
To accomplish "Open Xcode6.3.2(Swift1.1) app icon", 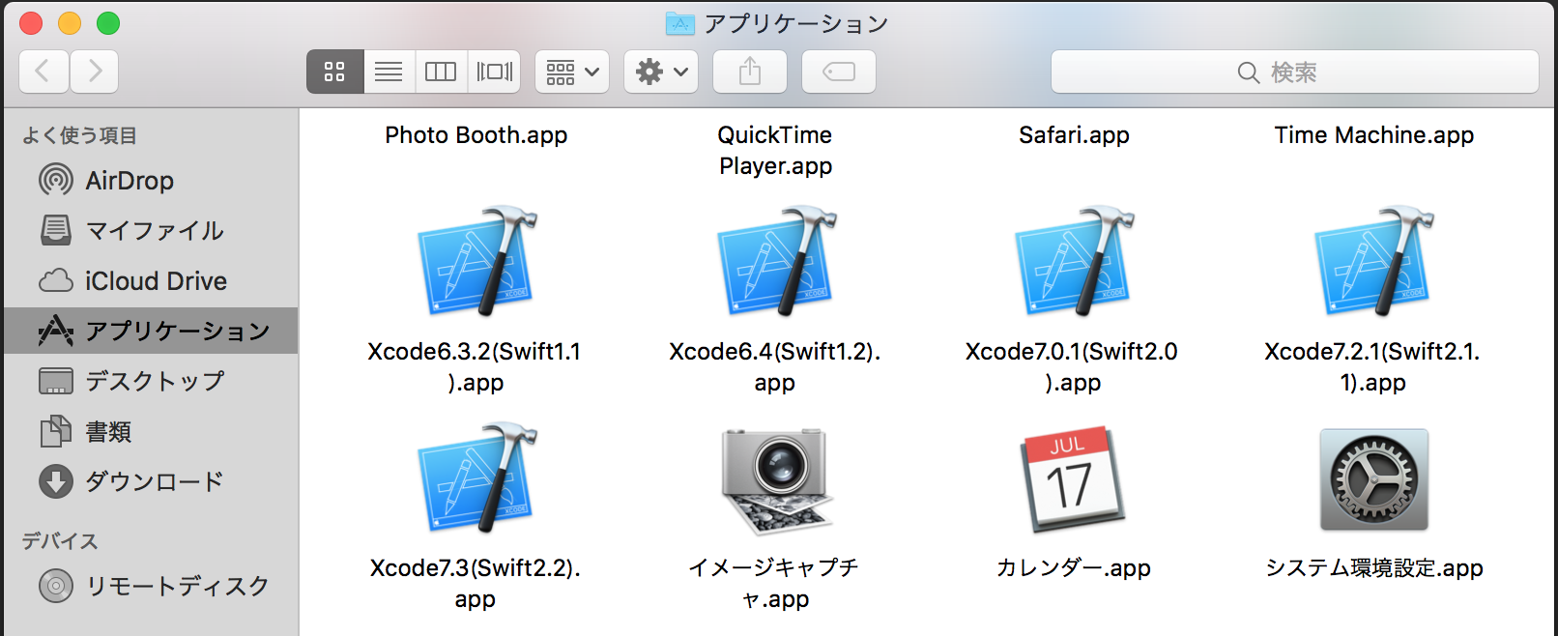I will pyautogui.click(x=476, y=261).
